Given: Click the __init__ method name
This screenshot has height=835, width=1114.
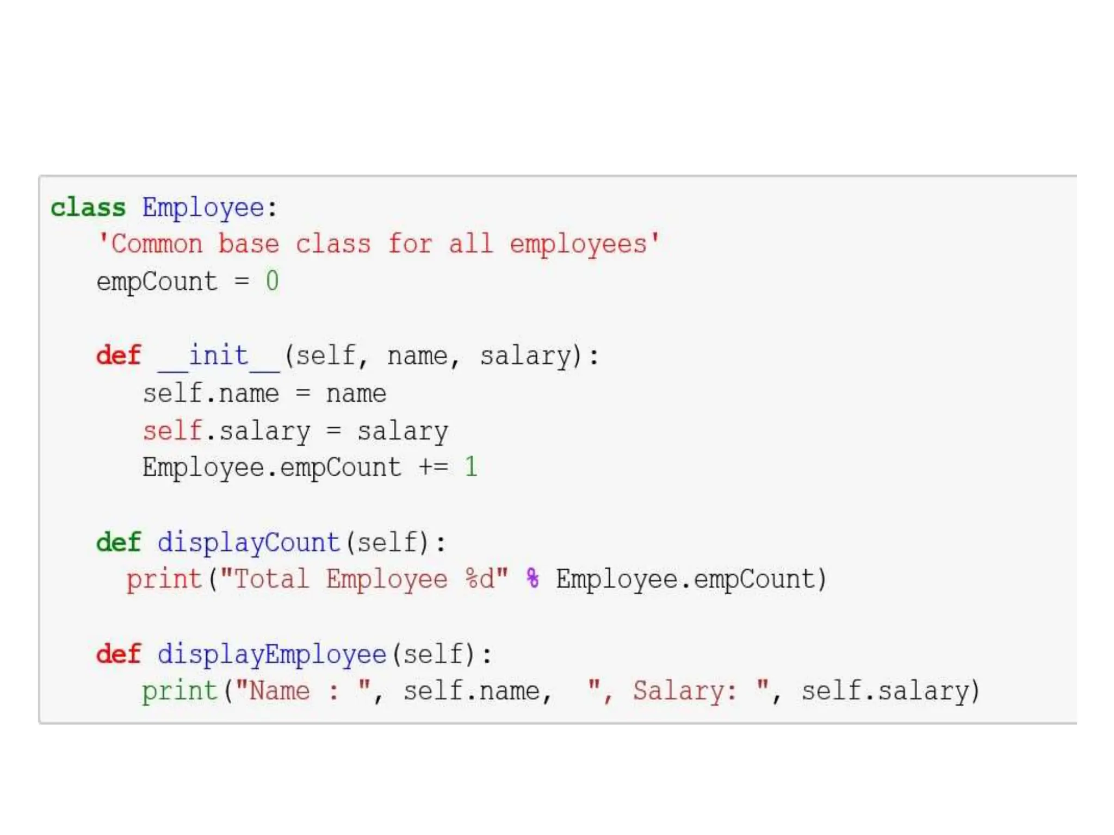Looking at the screenshot, I should (219, 357).
